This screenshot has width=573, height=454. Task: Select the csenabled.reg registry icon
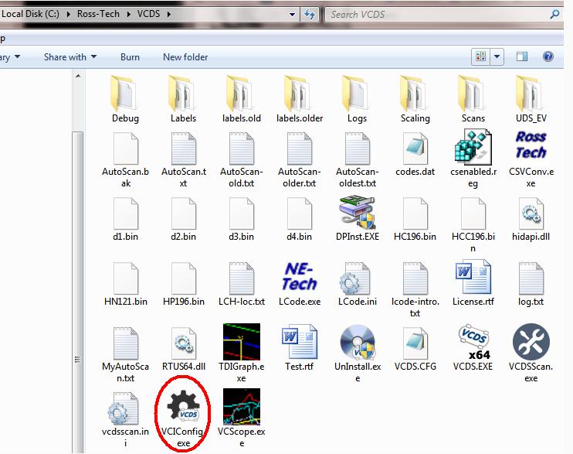click(x=473, y=146)
